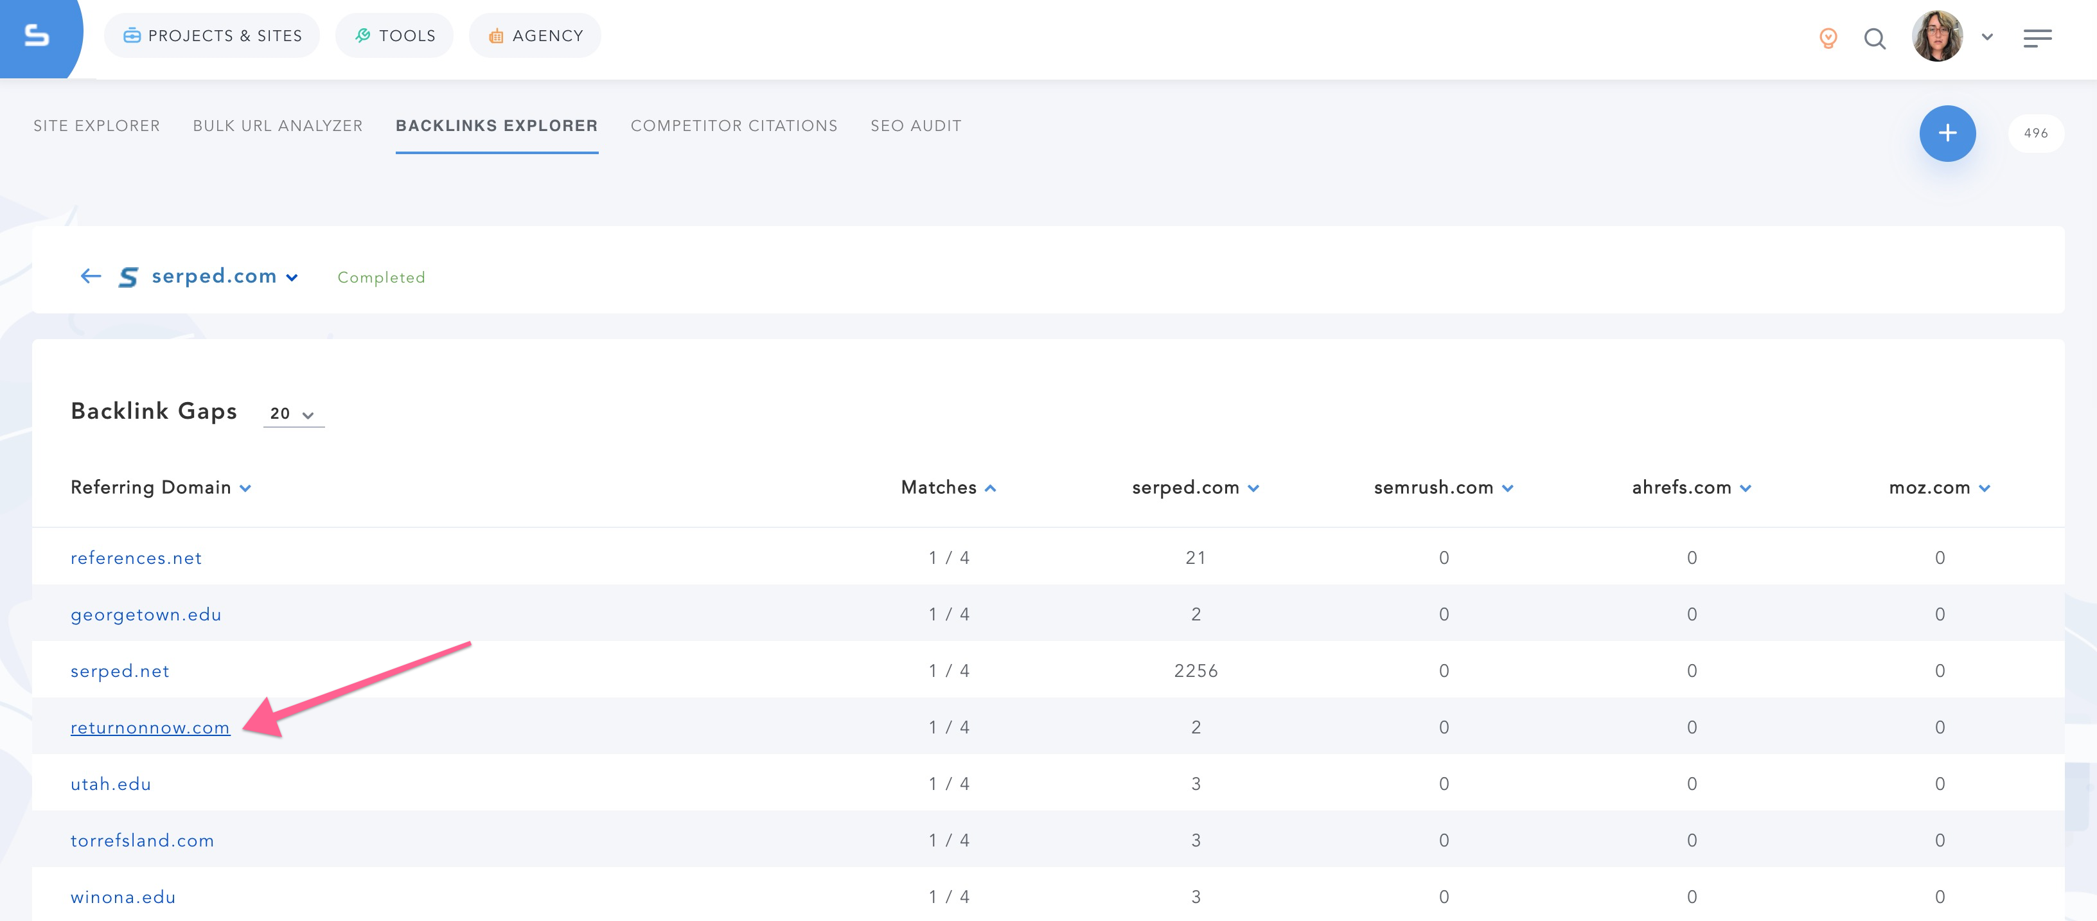Sort by ahrefs.com column header

tap(1692, 487)
